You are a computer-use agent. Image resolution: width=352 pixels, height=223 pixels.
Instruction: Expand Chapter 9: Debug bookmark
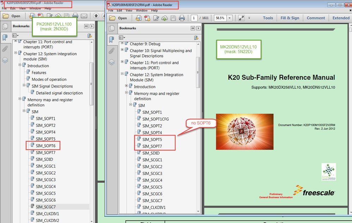pyautogui.click(x=122, y=43)
